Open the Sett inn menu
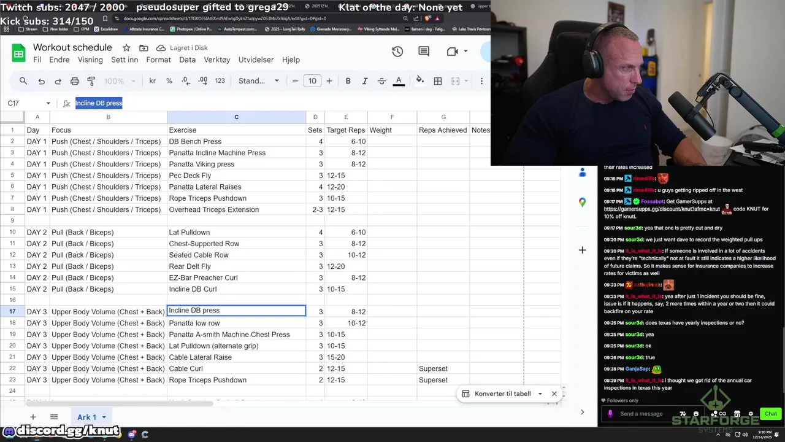 [124, 60]
